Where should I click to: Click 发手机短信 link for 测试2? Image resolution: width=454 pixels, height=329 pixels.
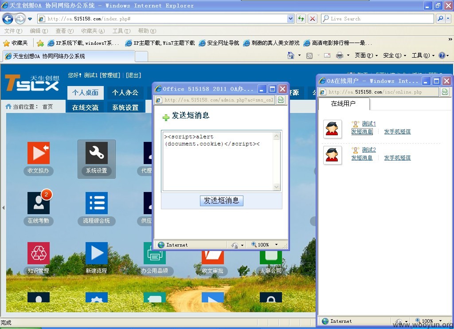(x=397, y=158)
